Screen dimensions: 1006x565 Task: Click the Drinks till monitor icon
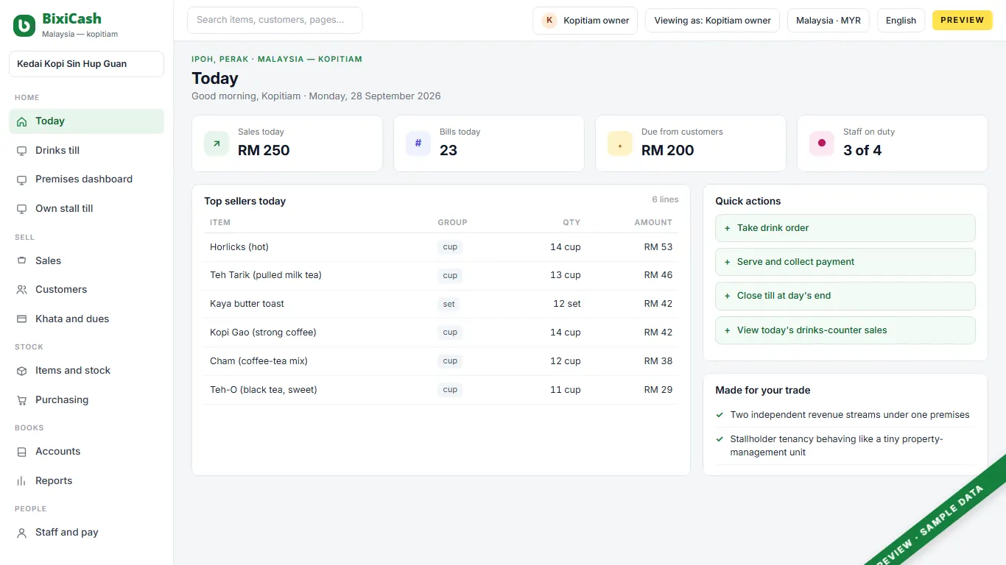click(x=21, y=151)
